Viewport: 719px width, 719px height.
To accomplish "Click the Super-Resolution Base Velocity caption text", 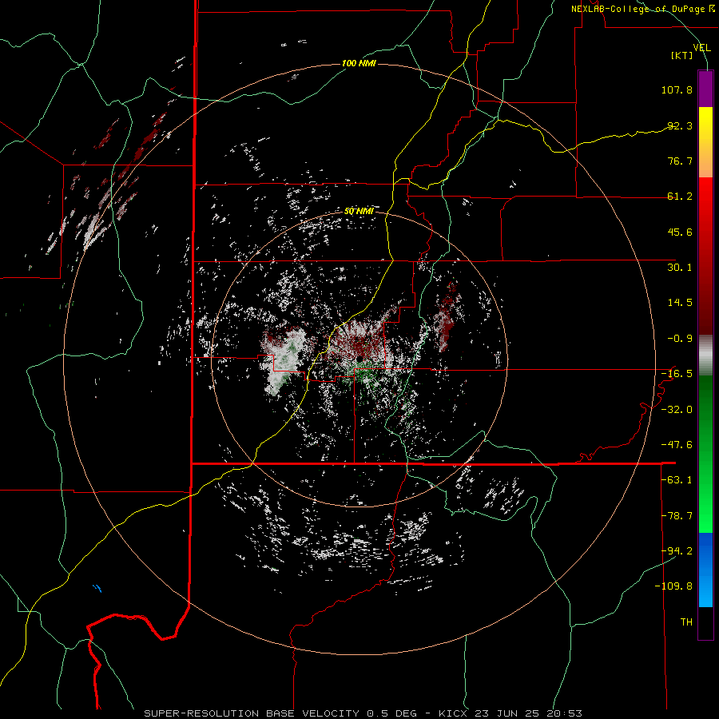I will [363, 713].
